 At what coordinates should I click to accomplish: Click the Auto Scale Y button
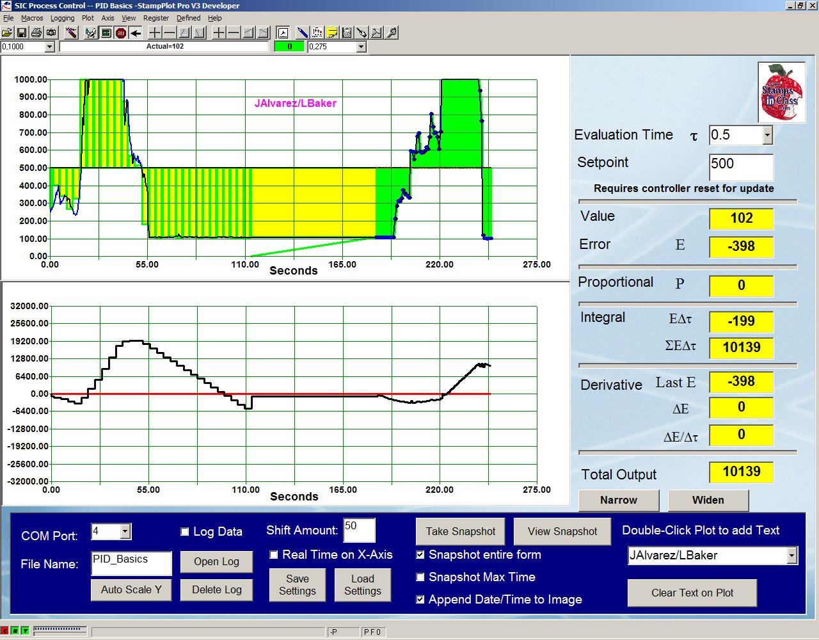[x=131, y=589]
